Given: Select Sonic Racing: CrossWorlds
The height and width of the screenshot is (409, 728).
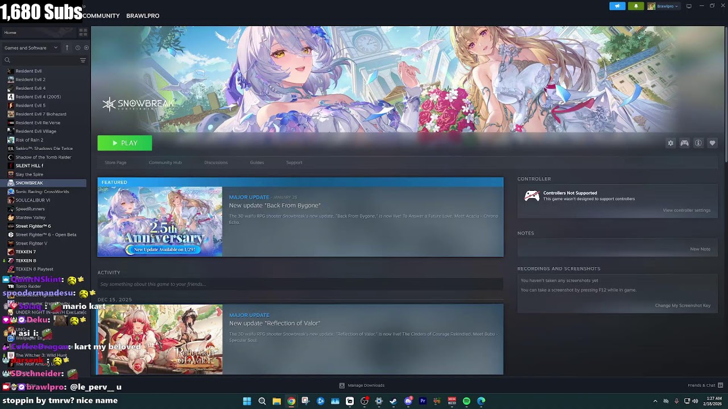Looking at the screenshot, I should tap(42, 191).
